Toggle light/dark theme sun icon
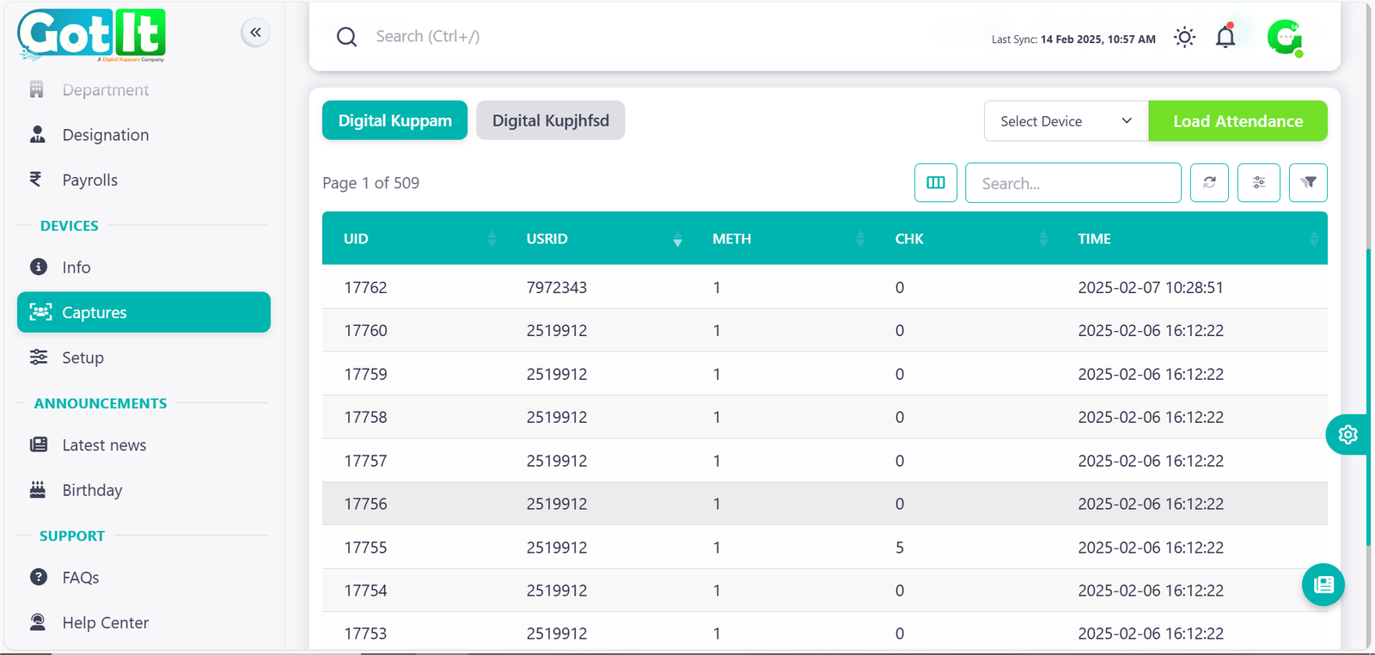Image resolution: width=1375 pixels, height=655 pixels. click(1184, 37)
